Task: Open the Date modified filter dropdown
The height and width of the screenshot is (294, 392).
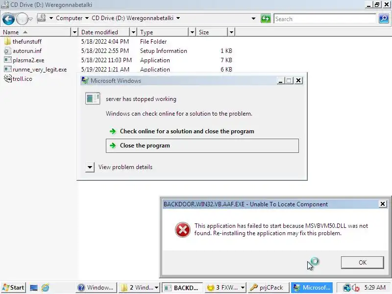Action: point(133,32)
